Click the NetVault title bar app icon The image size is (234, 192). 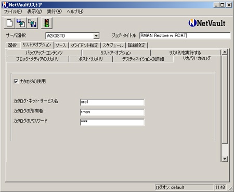[5, 5]
